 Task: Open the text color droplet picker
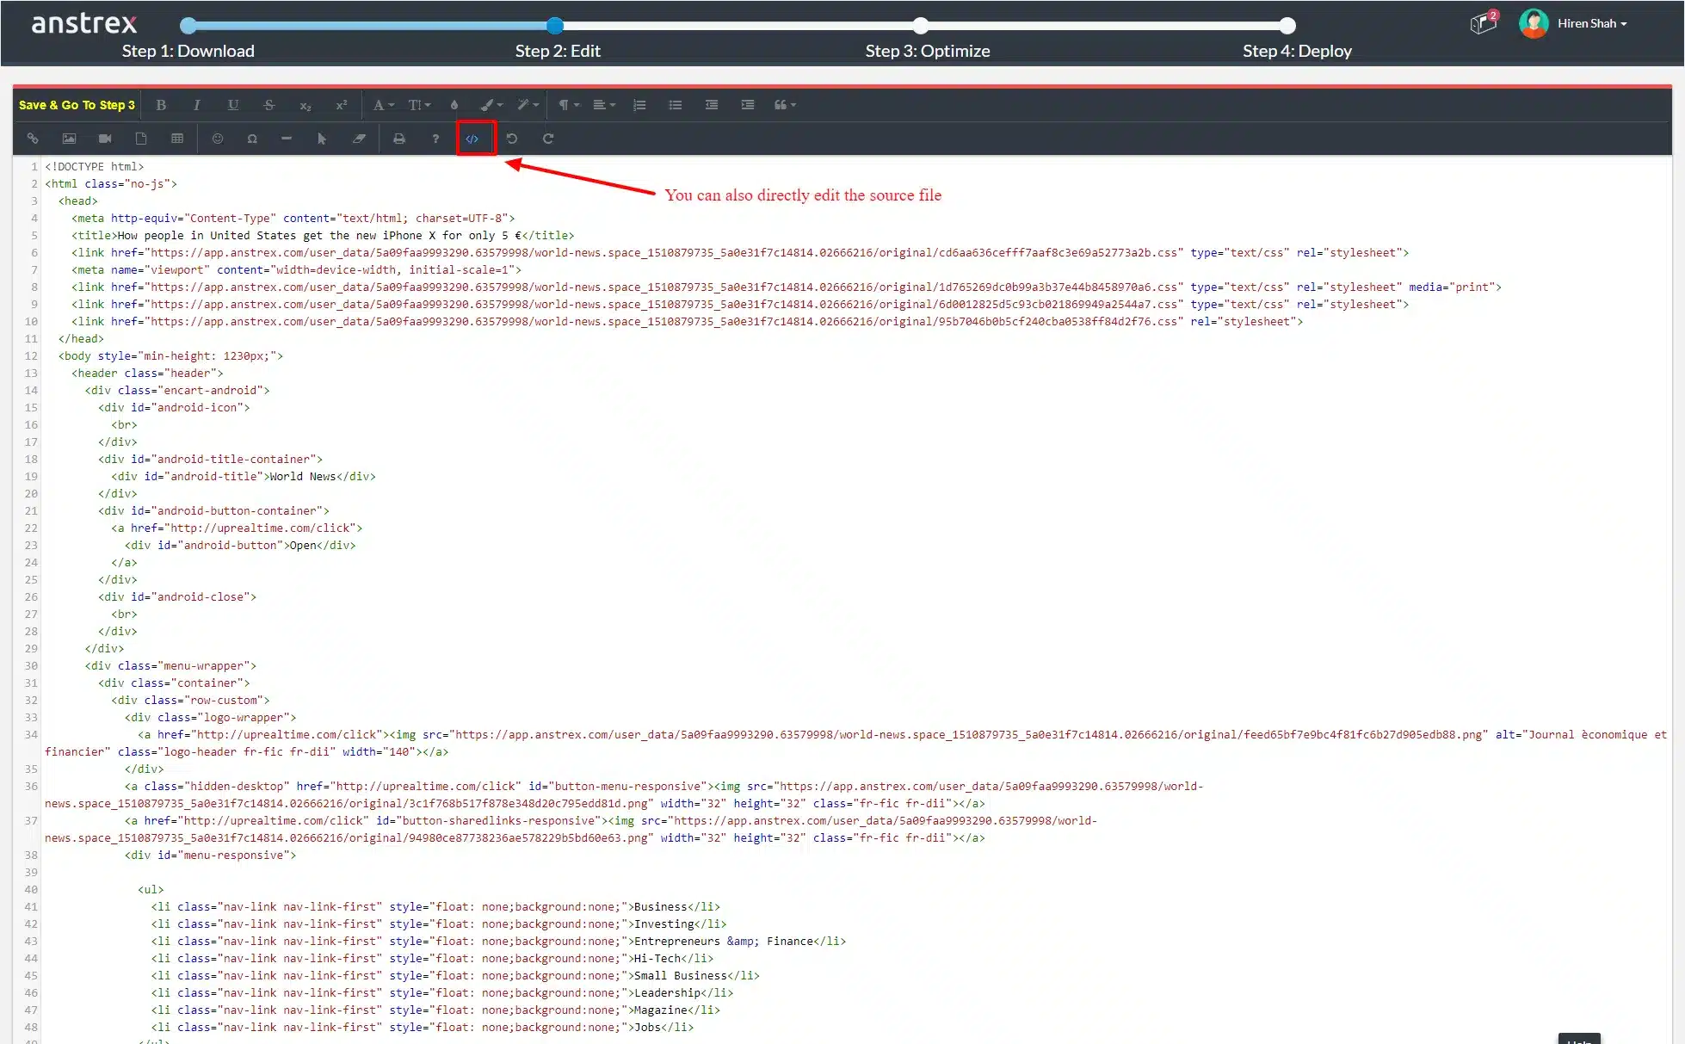[x=454, y=105]
